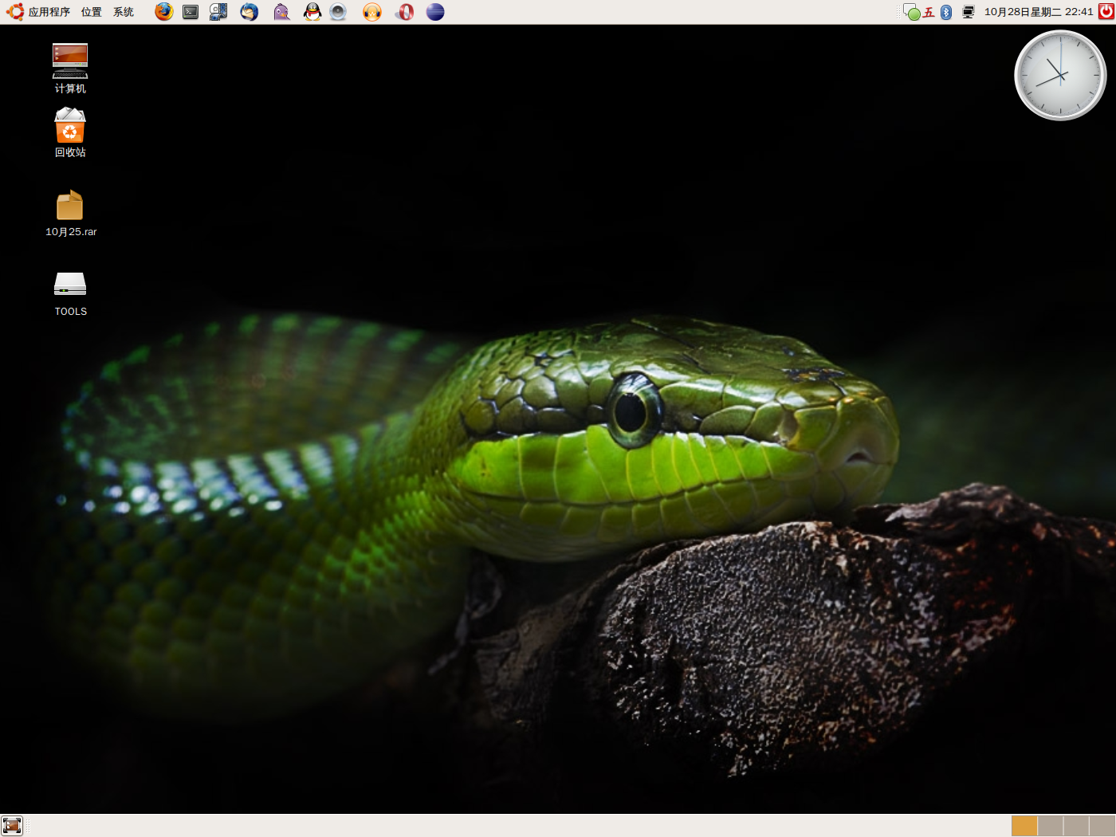Launch Thunderbird mail client
The height and width of the screenshot is (837, 1116).
click(250, 12)
